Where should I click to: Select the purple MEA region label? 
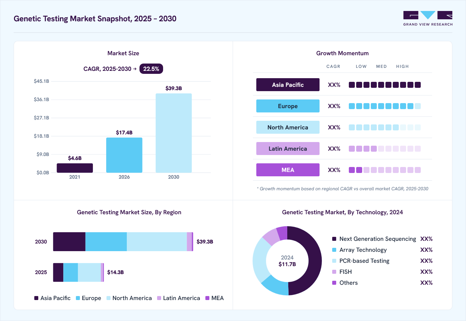tap(288, 170)
